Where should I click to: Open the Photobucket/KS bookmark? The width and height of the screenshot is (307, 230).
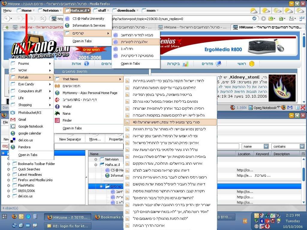31,113
